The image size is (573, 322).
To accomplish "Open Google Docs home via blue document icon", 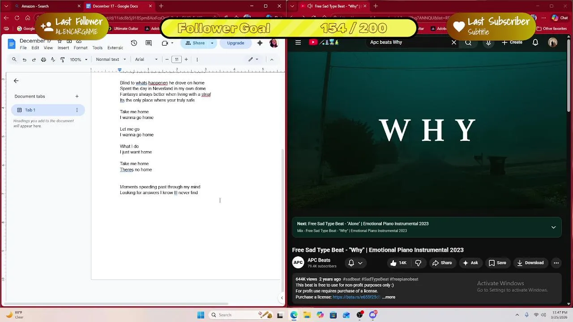I will coord(11,43).
